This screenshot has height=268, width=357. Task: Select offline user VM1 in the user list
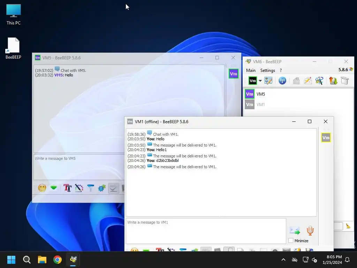[298, 104]
